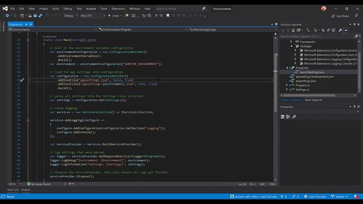363x204 pixels.
Task: Close the Solution Explorer panel
Action: coord(358,24)
